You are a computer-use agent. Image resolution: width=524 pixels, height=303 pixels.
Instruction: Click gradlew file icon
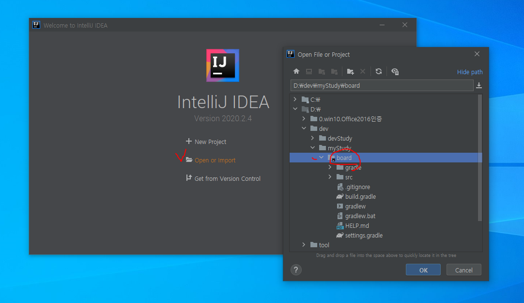[x=340, y=207]
